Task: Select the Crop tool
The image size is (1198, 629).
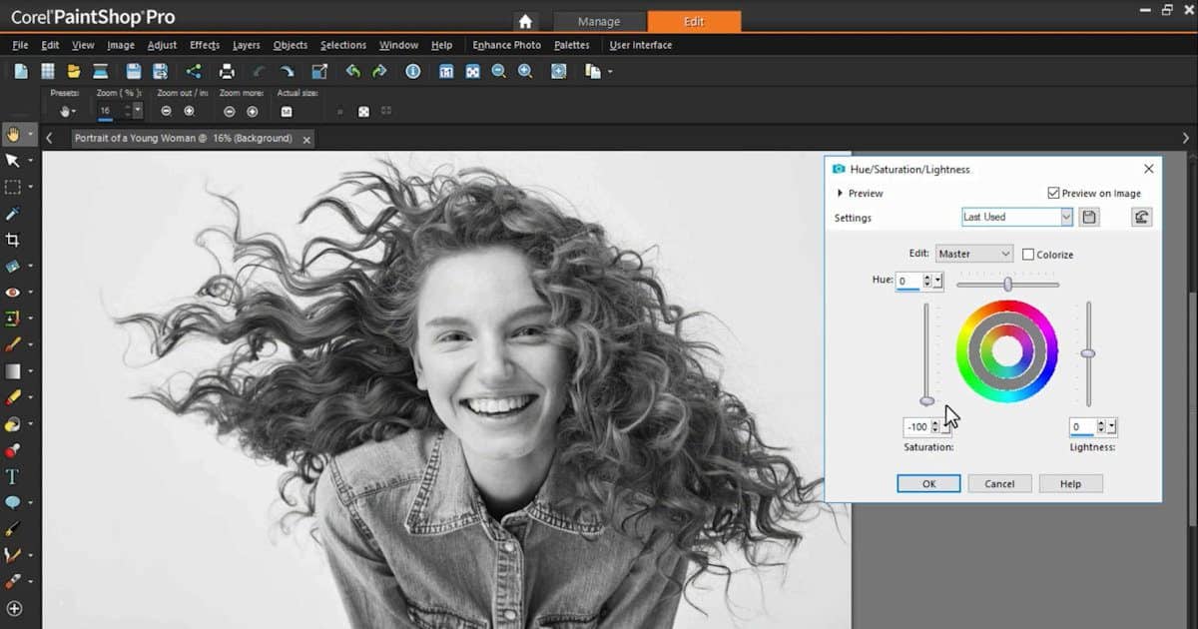Action: pyautogui.click(x=14, y=240)
